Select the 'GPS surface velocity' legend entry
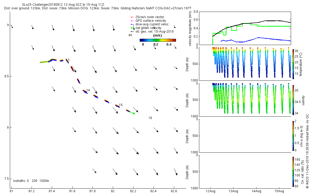The width and height of the screenshot is (311, 194). 149,21
